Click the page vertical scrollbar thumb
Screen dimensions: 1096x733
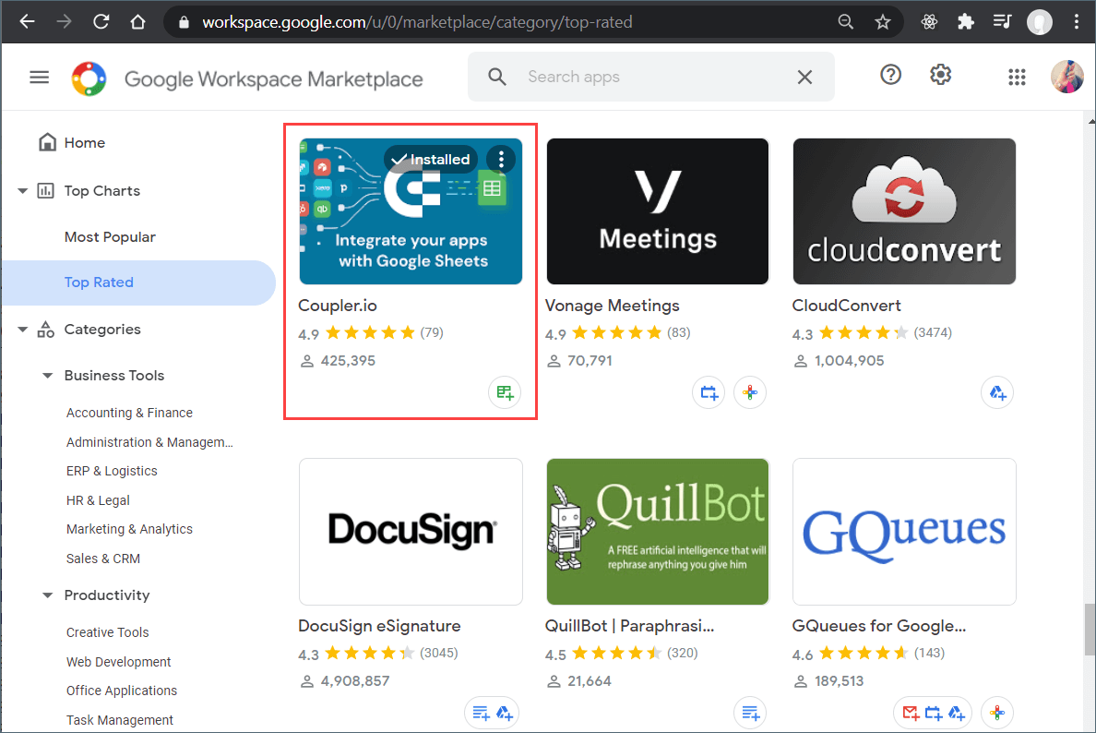coord(1090,629)
